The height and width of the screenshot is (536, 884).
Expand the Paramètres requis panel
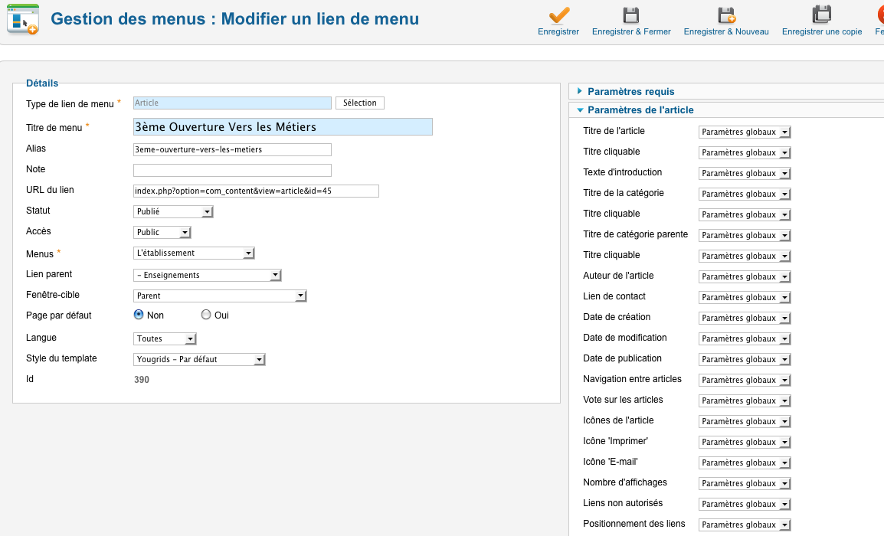pos(630,91)
